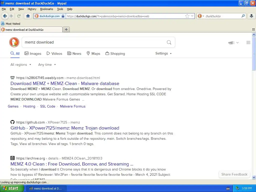Select the 'memz download at DuckDuckGo' tab
Image resolution: width=256 pixels, height=192 pixels.
pyautogui.click(x=31, y=29)
